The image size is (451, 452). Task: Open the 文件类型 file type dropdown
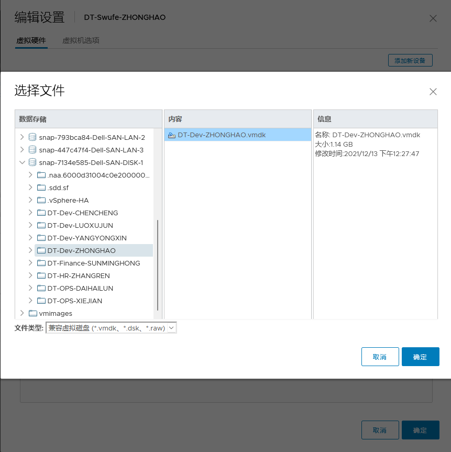click(x=172, y=327)
